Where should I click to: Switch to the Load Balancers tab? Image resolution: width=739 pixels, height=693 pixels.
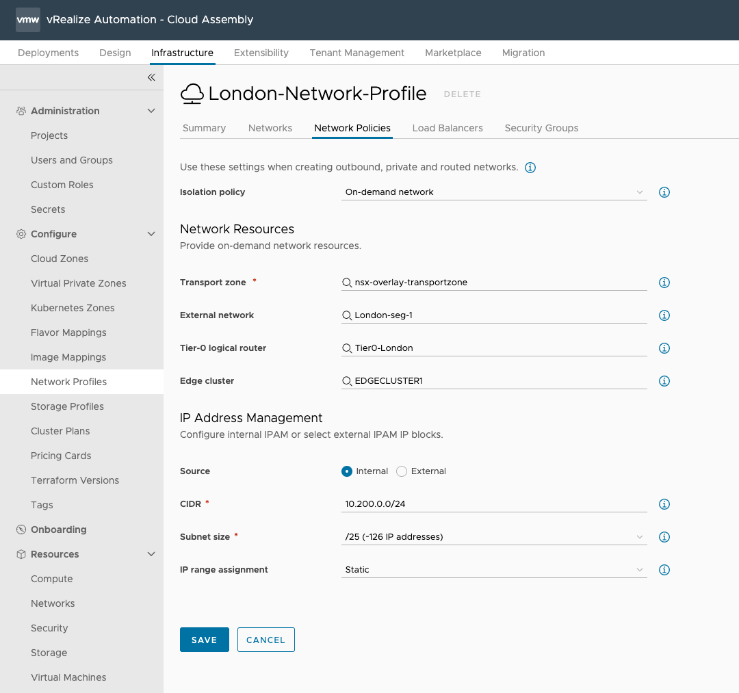click(448, 128)
